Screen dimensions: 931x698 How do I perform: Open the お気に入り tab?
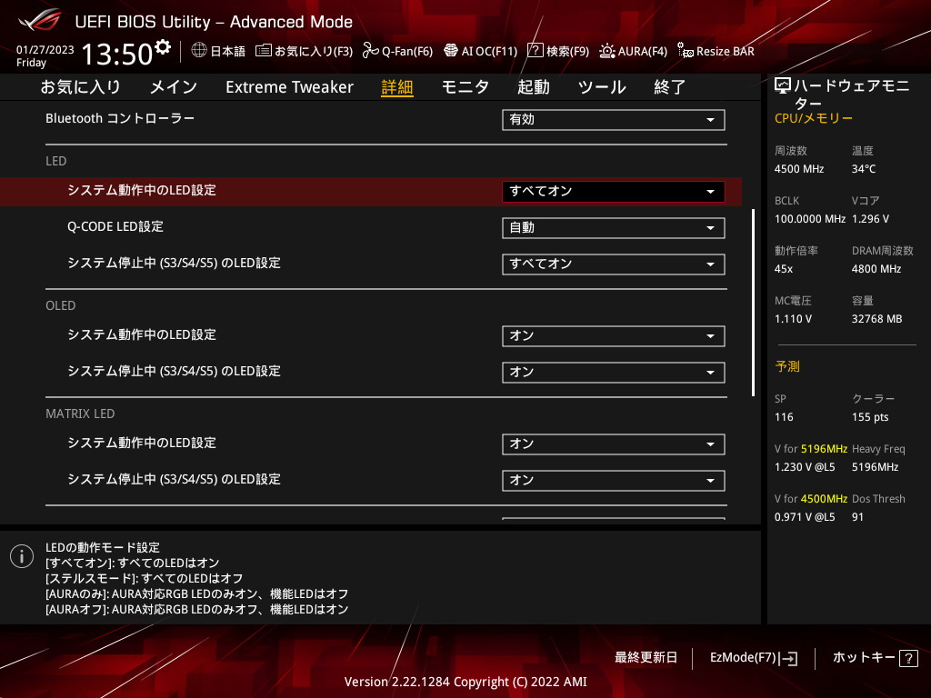(x=80, y=86)
